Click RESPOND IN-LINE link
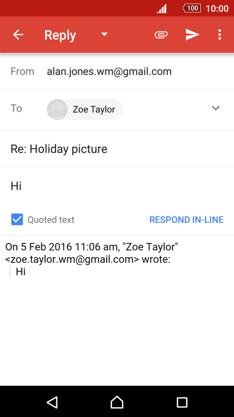 (x=186, y=220)
